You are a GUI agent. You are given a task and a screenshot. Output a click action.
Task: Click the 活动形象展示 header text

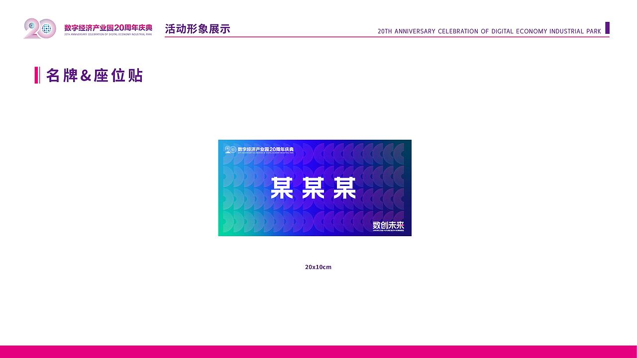point(198,28)
